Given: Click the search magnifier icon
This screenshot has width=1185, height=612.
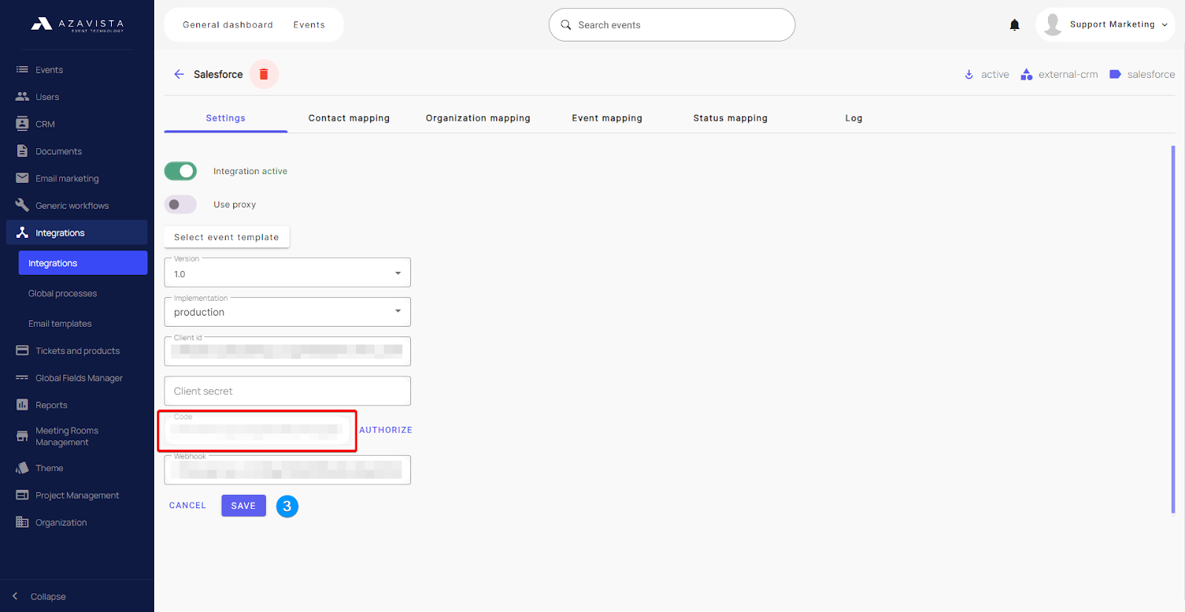Looking at the screenshot, I should [566, 24].
